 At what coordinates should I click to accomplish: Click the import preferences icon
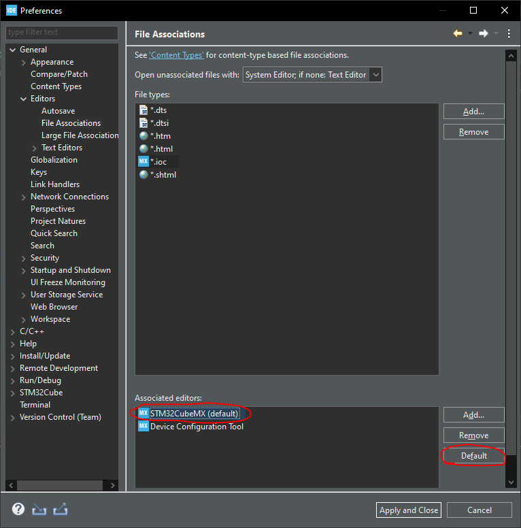pyautogui.click(x=39, y=510)
